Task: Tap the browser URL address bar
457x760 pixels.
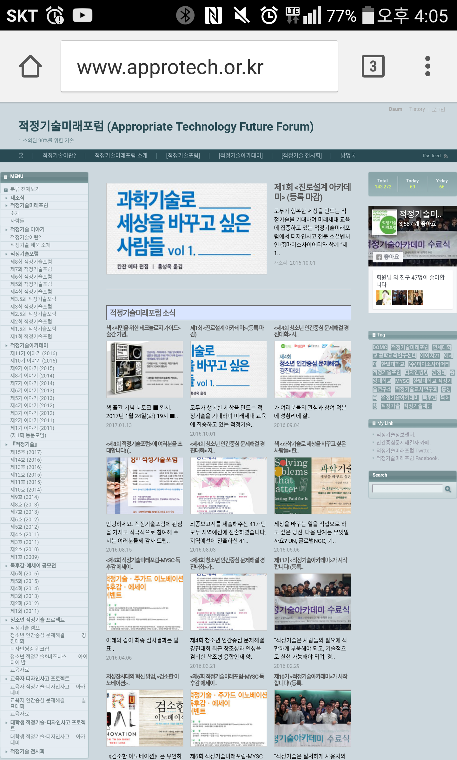Action: point(199,66)
